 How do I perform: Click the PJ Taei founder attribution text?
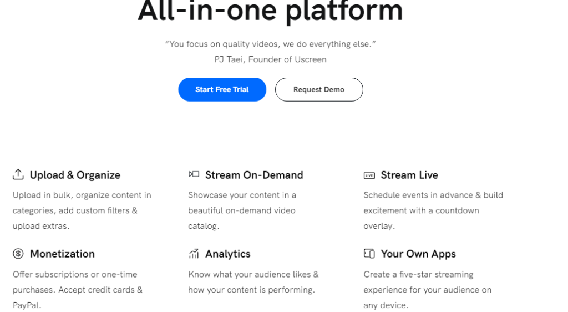pyautogui.click(x=270, y=59)
